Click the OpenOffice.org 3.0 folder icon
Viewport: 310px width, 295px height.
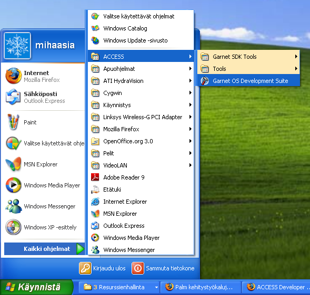(x=95, y=141)
